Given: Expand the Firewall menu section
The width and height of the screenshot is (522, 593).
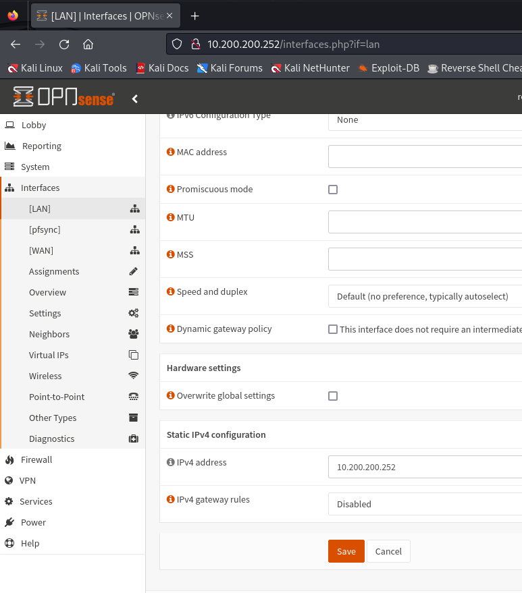Looking at the screenshot, I should click(36, 459).
